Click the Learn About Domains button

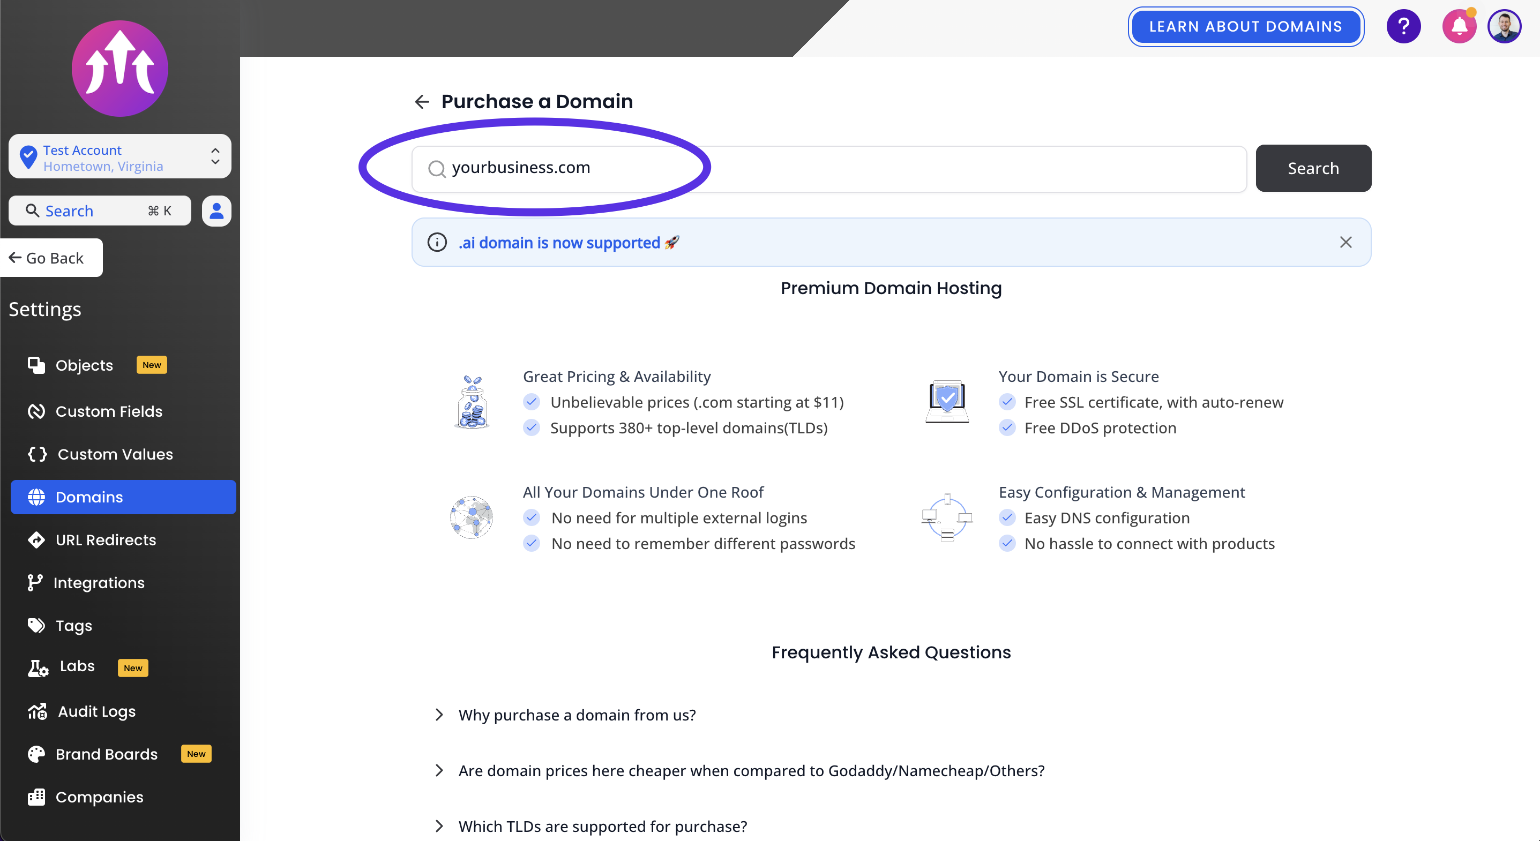point(1245,26)
